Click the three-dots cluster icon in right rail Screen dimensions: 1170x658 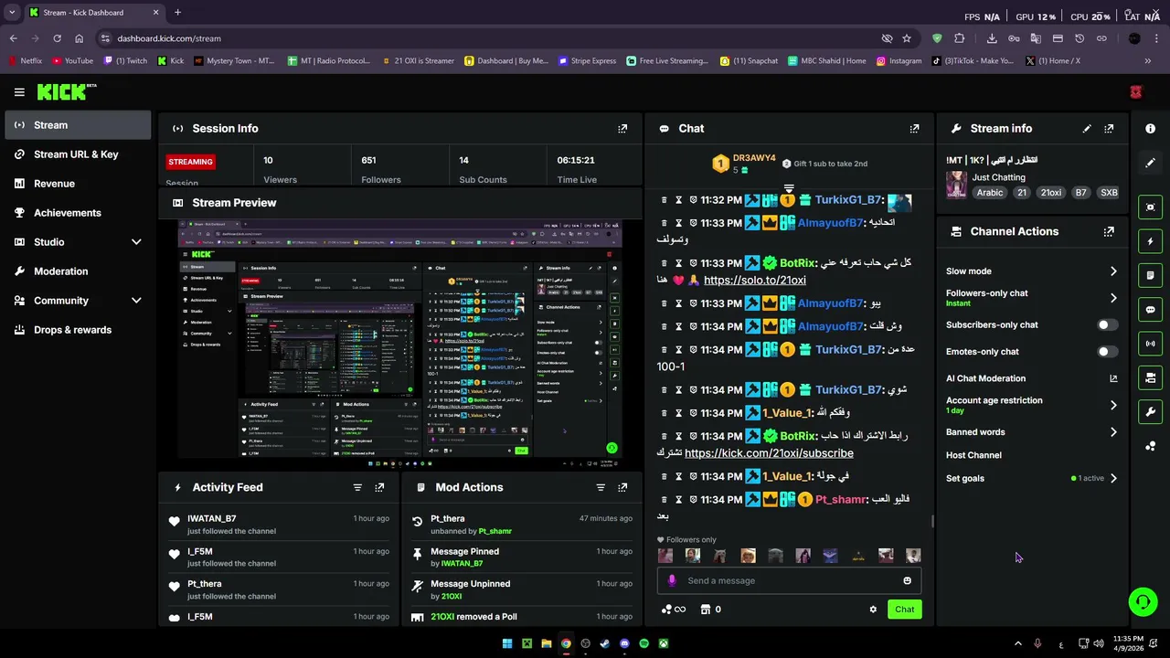point(1151,446)
